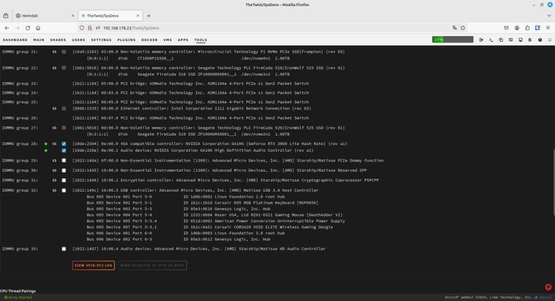Open the DOCKER menu item
This screenshot has width=555, height=301.
(x=149, y=40)
